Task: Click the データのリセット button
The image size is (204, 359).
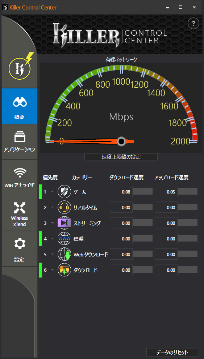Action: point(172,352)
